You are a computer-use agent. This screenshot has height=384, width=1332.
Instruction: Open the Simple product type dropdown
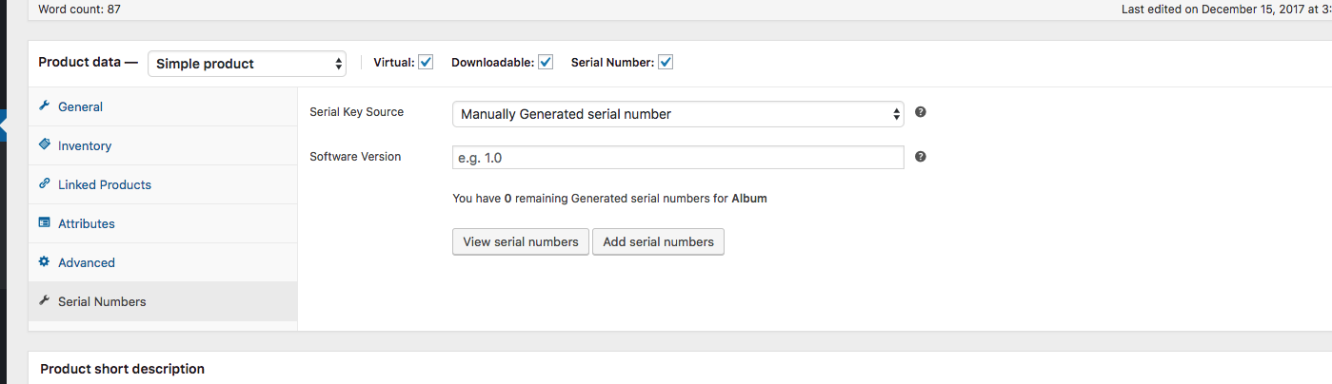pyautogui.click(x=247, y=64)
